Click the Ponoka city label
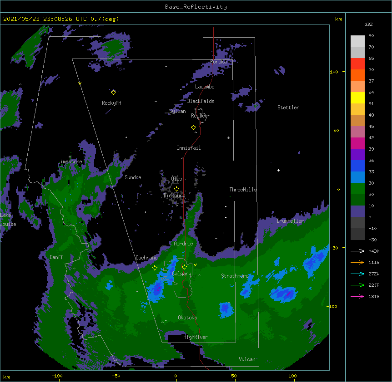392x382 pixels. click(x=218, y=62)
